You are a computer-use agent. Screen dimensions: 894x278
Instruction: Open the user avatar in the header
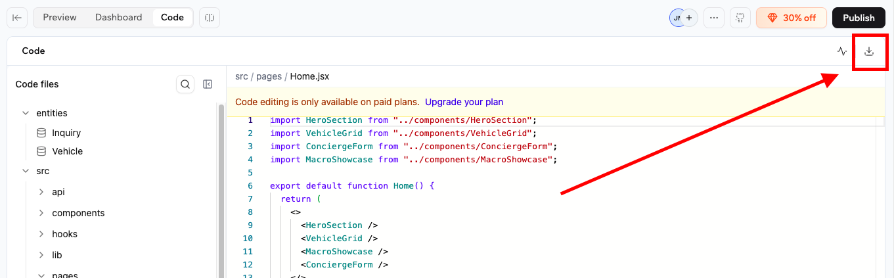point(676,18)
